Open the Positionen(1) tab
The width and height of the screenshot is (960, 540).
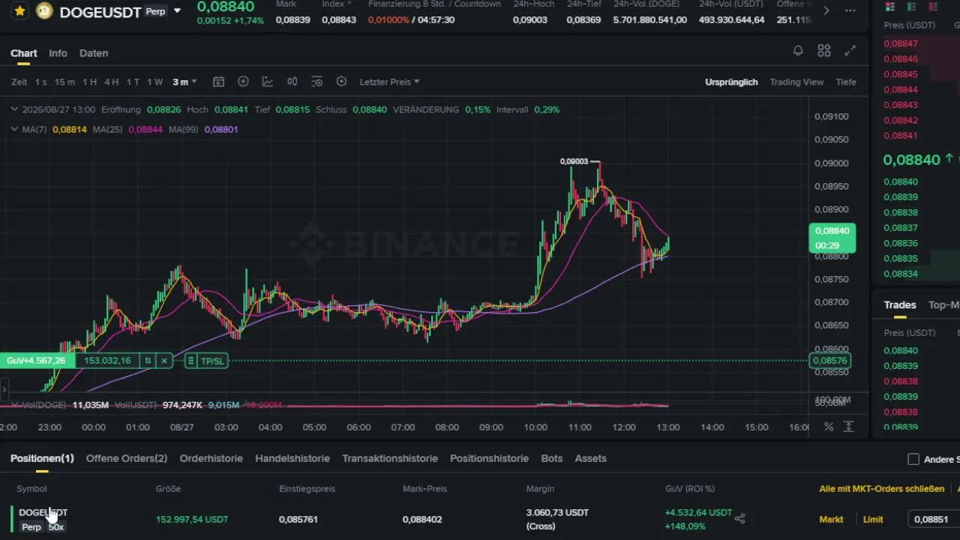[42, 458]
